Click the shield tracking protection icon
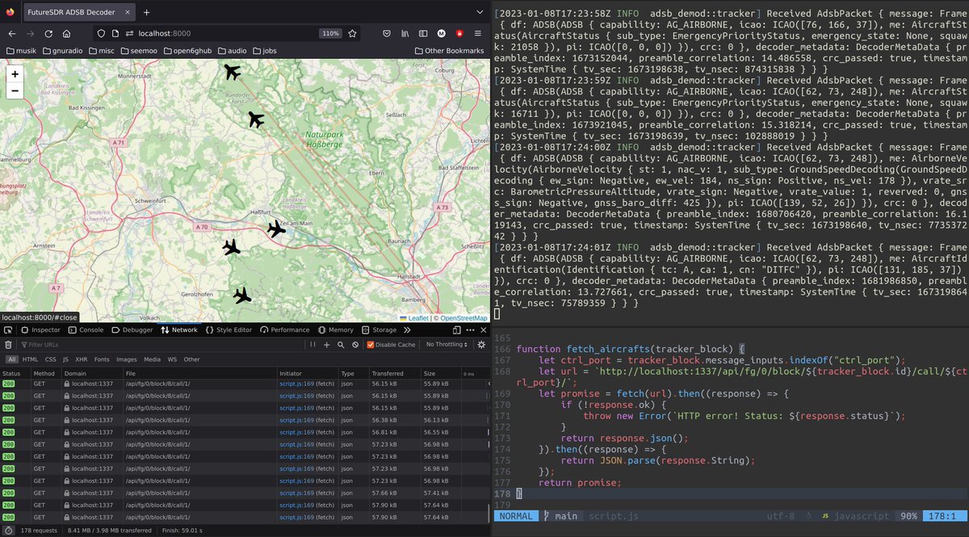The height and width of the screenshot is (537, 969). [100, 34]
